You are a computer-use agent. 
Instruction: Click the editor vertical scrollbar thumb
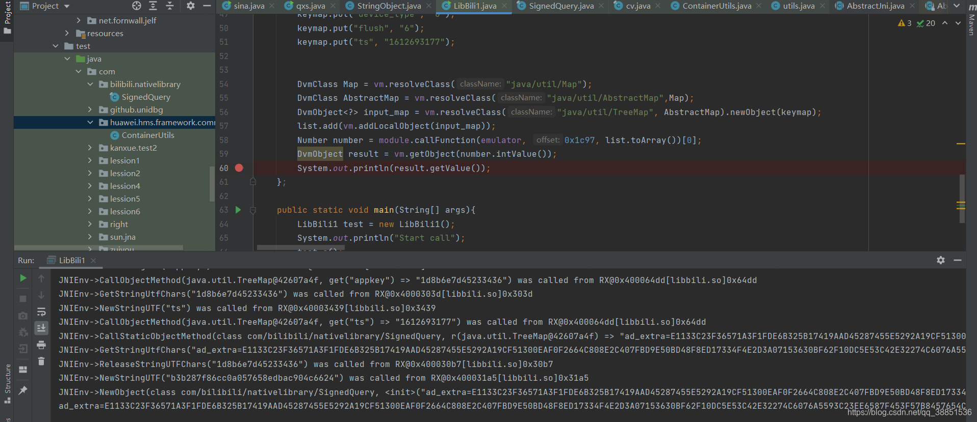click(x=962, y=199)
